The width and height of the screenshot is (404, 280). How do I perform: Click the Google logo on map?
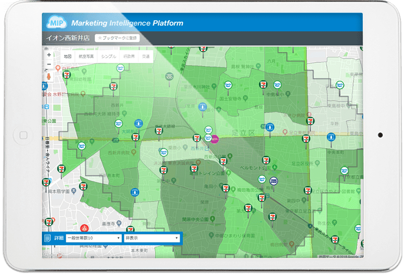(53, 255)
